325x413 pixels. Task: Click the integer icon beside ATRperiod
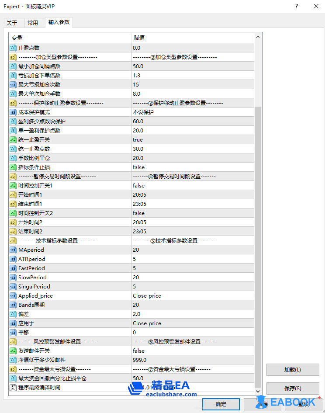(x=13, y=259)
